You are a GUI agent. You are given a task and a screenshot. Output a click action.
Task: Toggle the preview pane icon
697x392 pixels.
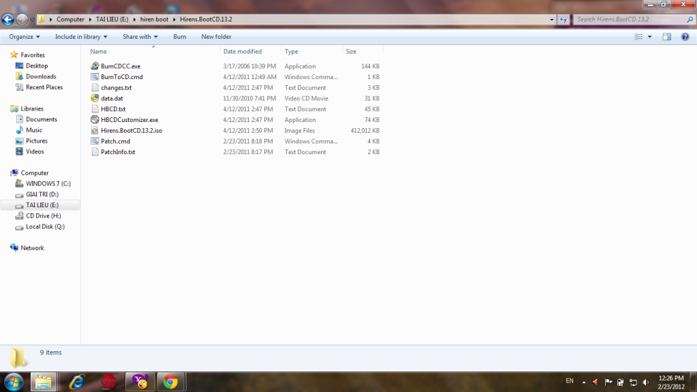(x=667, y=37)
